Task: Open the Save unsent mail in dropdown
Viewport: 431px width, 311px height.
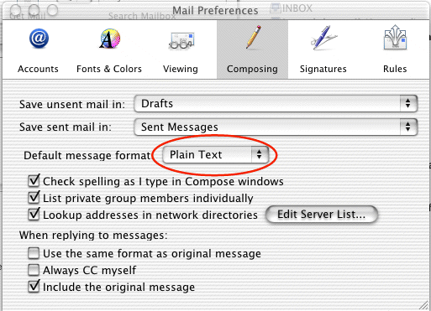Action: (276, 104)
